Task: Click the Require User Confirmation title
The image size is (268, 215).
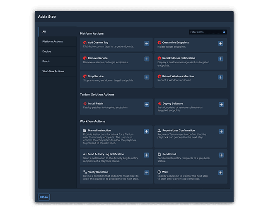Action: [179, 130]
